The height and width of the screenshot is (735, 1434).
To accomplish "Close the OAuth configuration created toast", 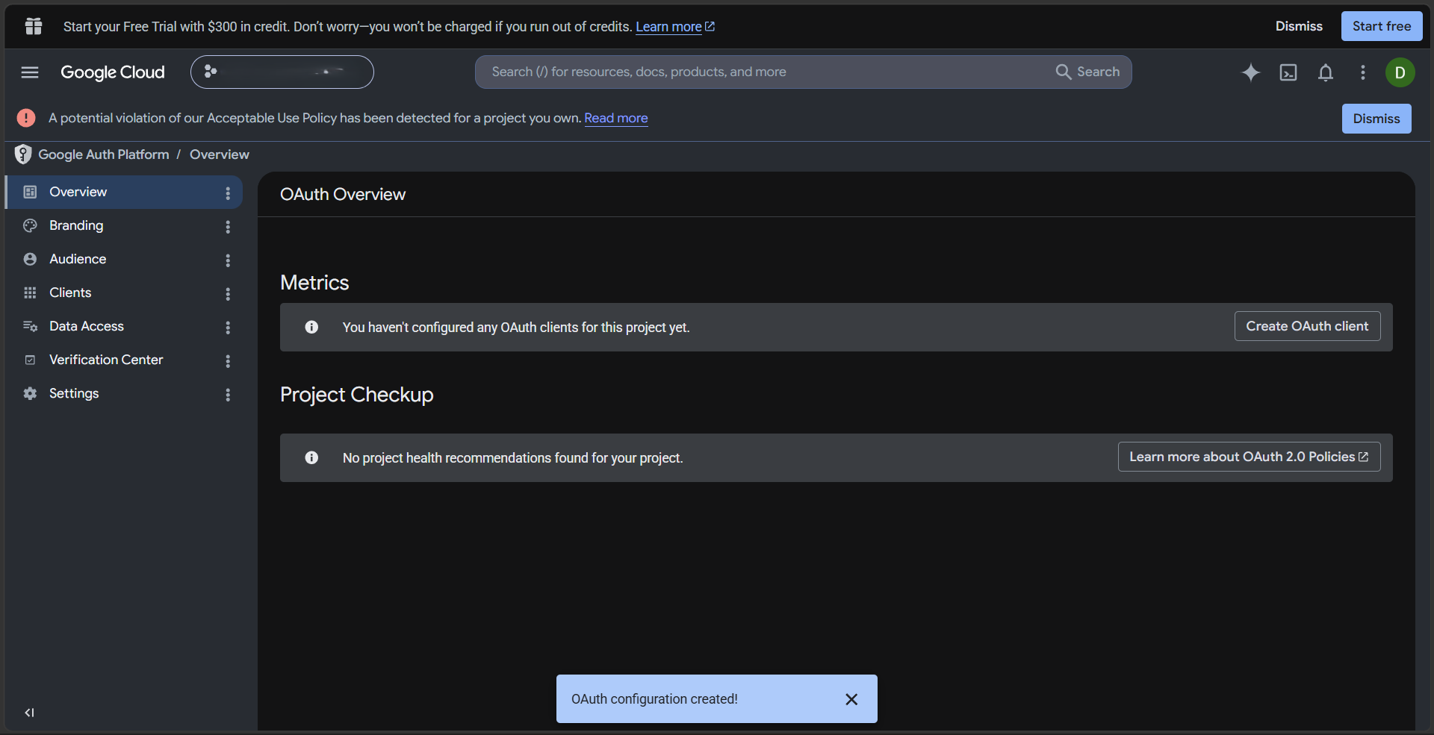I will coord(851,699).
